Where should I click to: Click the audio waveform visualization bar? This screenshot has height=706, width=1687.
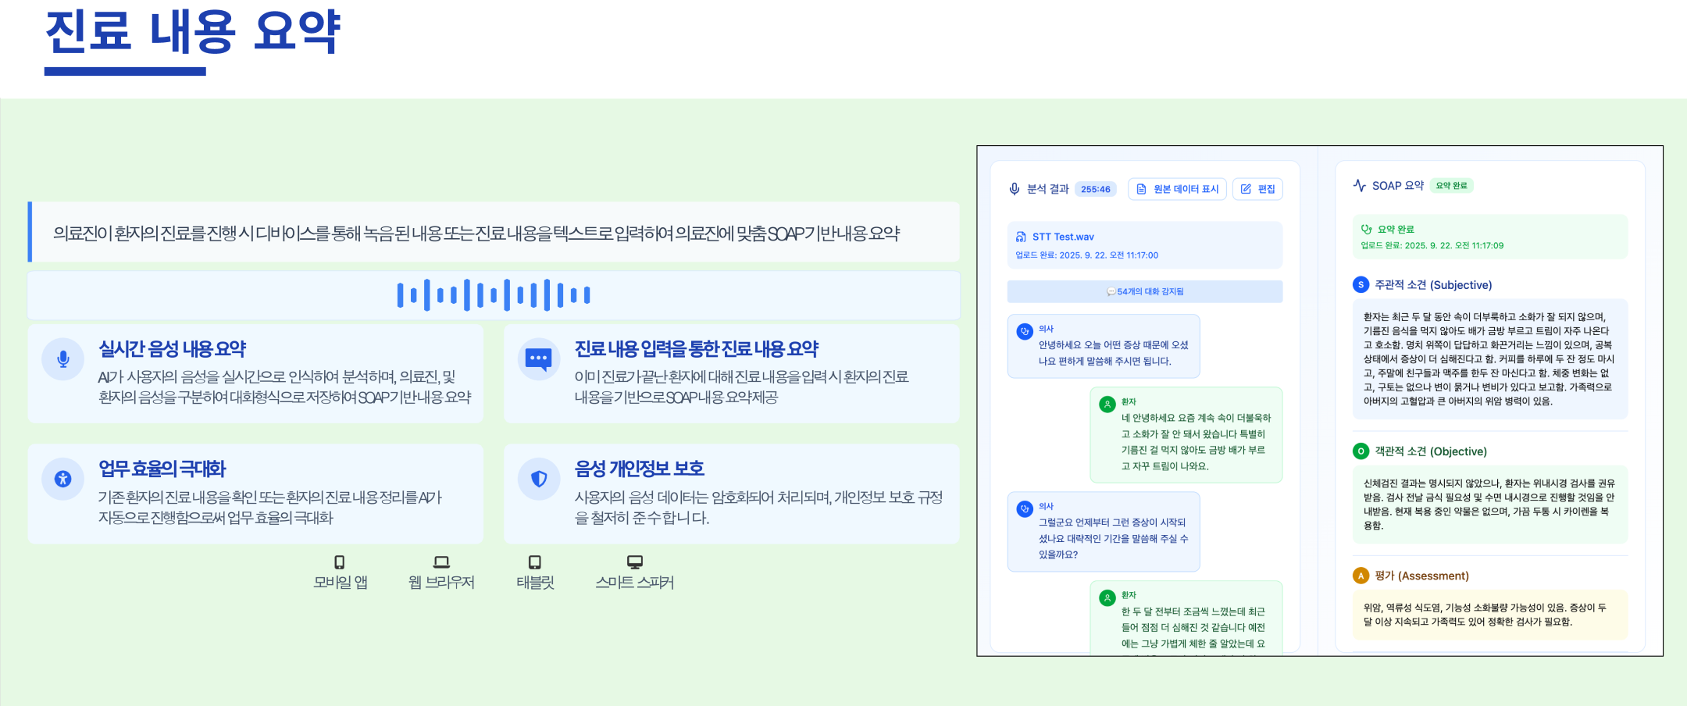pos(494,295)
